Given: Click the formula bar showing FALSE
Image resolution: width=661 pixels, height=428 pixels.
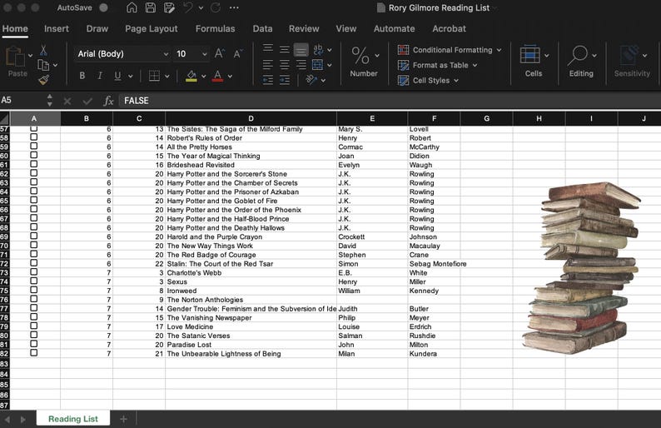Looking at the screenshot, I should (x=390, y=101).
